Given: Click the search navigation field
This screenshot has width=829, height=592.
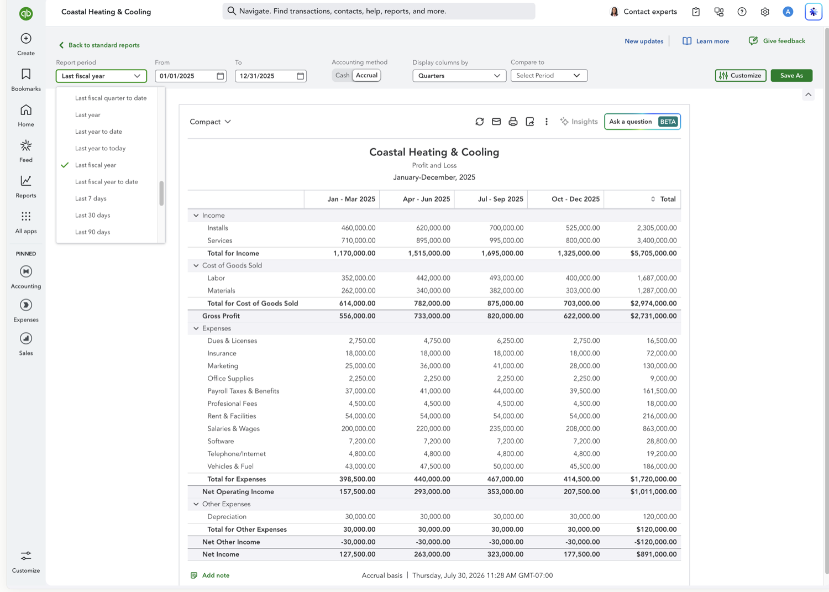Looking at the screenshot, I should [379, 11].
